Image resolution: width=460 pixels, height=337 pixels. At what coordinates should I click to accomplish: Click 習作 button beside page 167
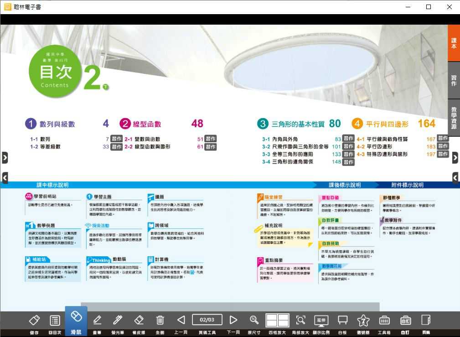tap(443, 139)
